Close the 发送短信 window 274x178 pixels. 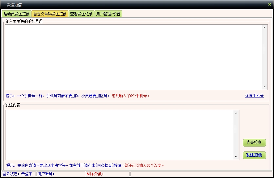click(269, 5)
